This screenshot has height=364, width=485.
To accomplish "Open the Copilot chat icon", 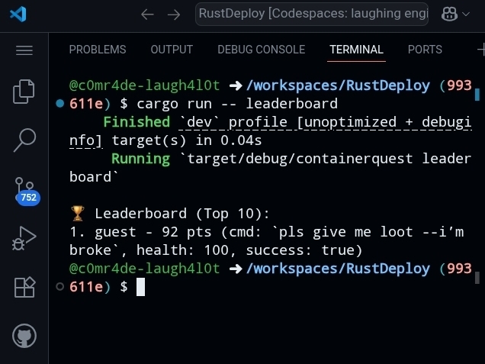I will (x=449, y=14).
